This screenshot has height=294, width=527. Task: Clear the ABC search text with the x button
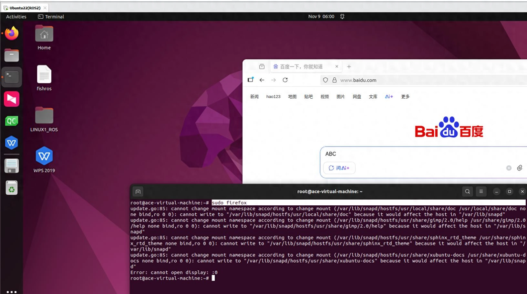(509, 168)
